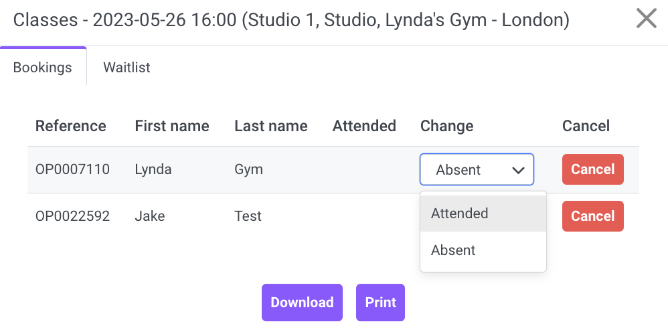
Task: Print the bookings list
Action: [x=380, y=303]
